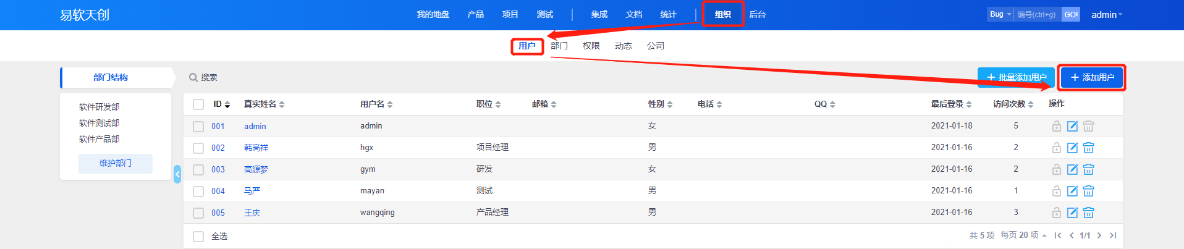Viewport: 1184px width, 249px height.
Task: Sort the table by ID column
Action: point(222,104)
